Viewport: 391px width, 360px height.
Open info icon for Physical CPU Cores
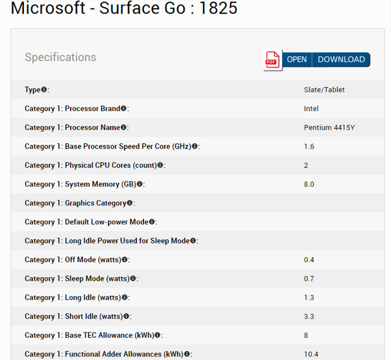[160, 165]
